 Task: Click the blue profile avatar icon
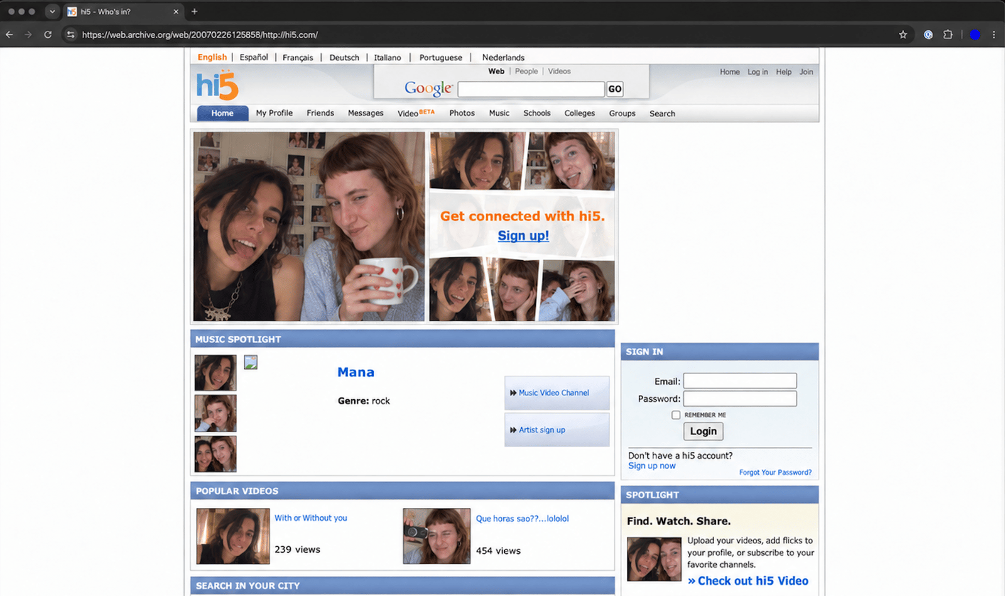pos(975,35)
